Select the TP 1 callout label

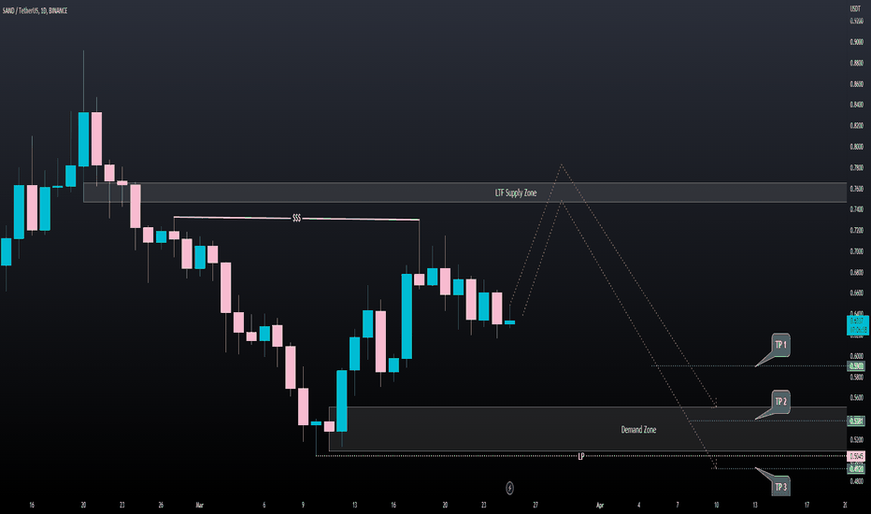[780, 345]
